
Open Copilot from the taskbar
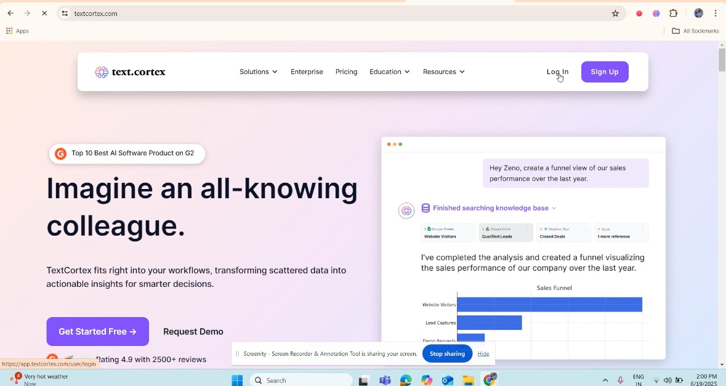427,380
